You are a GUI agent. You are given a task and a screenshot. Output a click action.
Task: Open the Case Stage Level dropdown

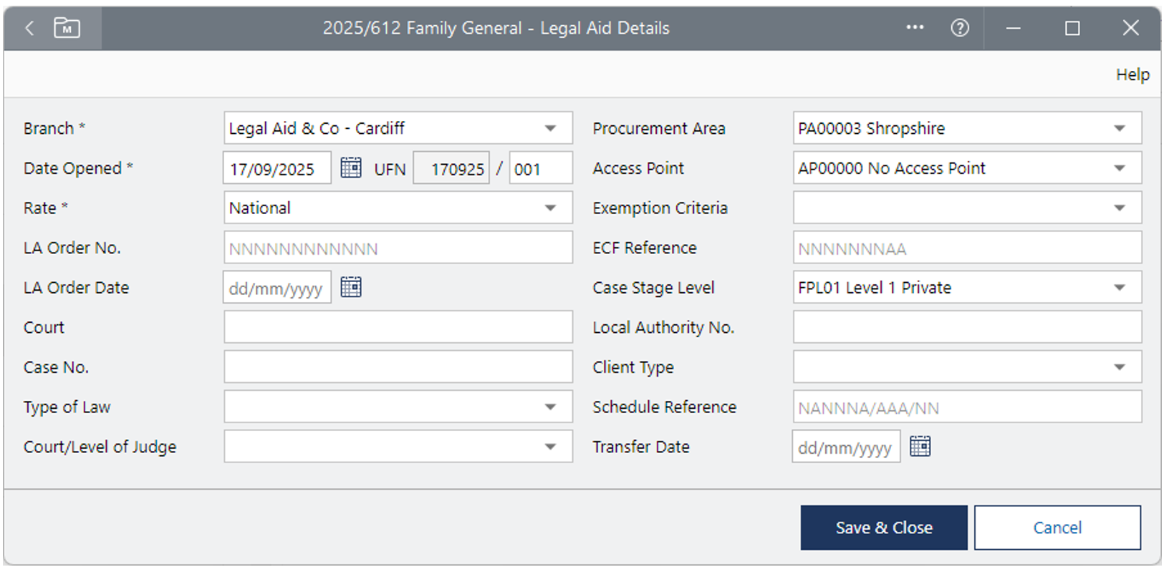[1119, 287]
